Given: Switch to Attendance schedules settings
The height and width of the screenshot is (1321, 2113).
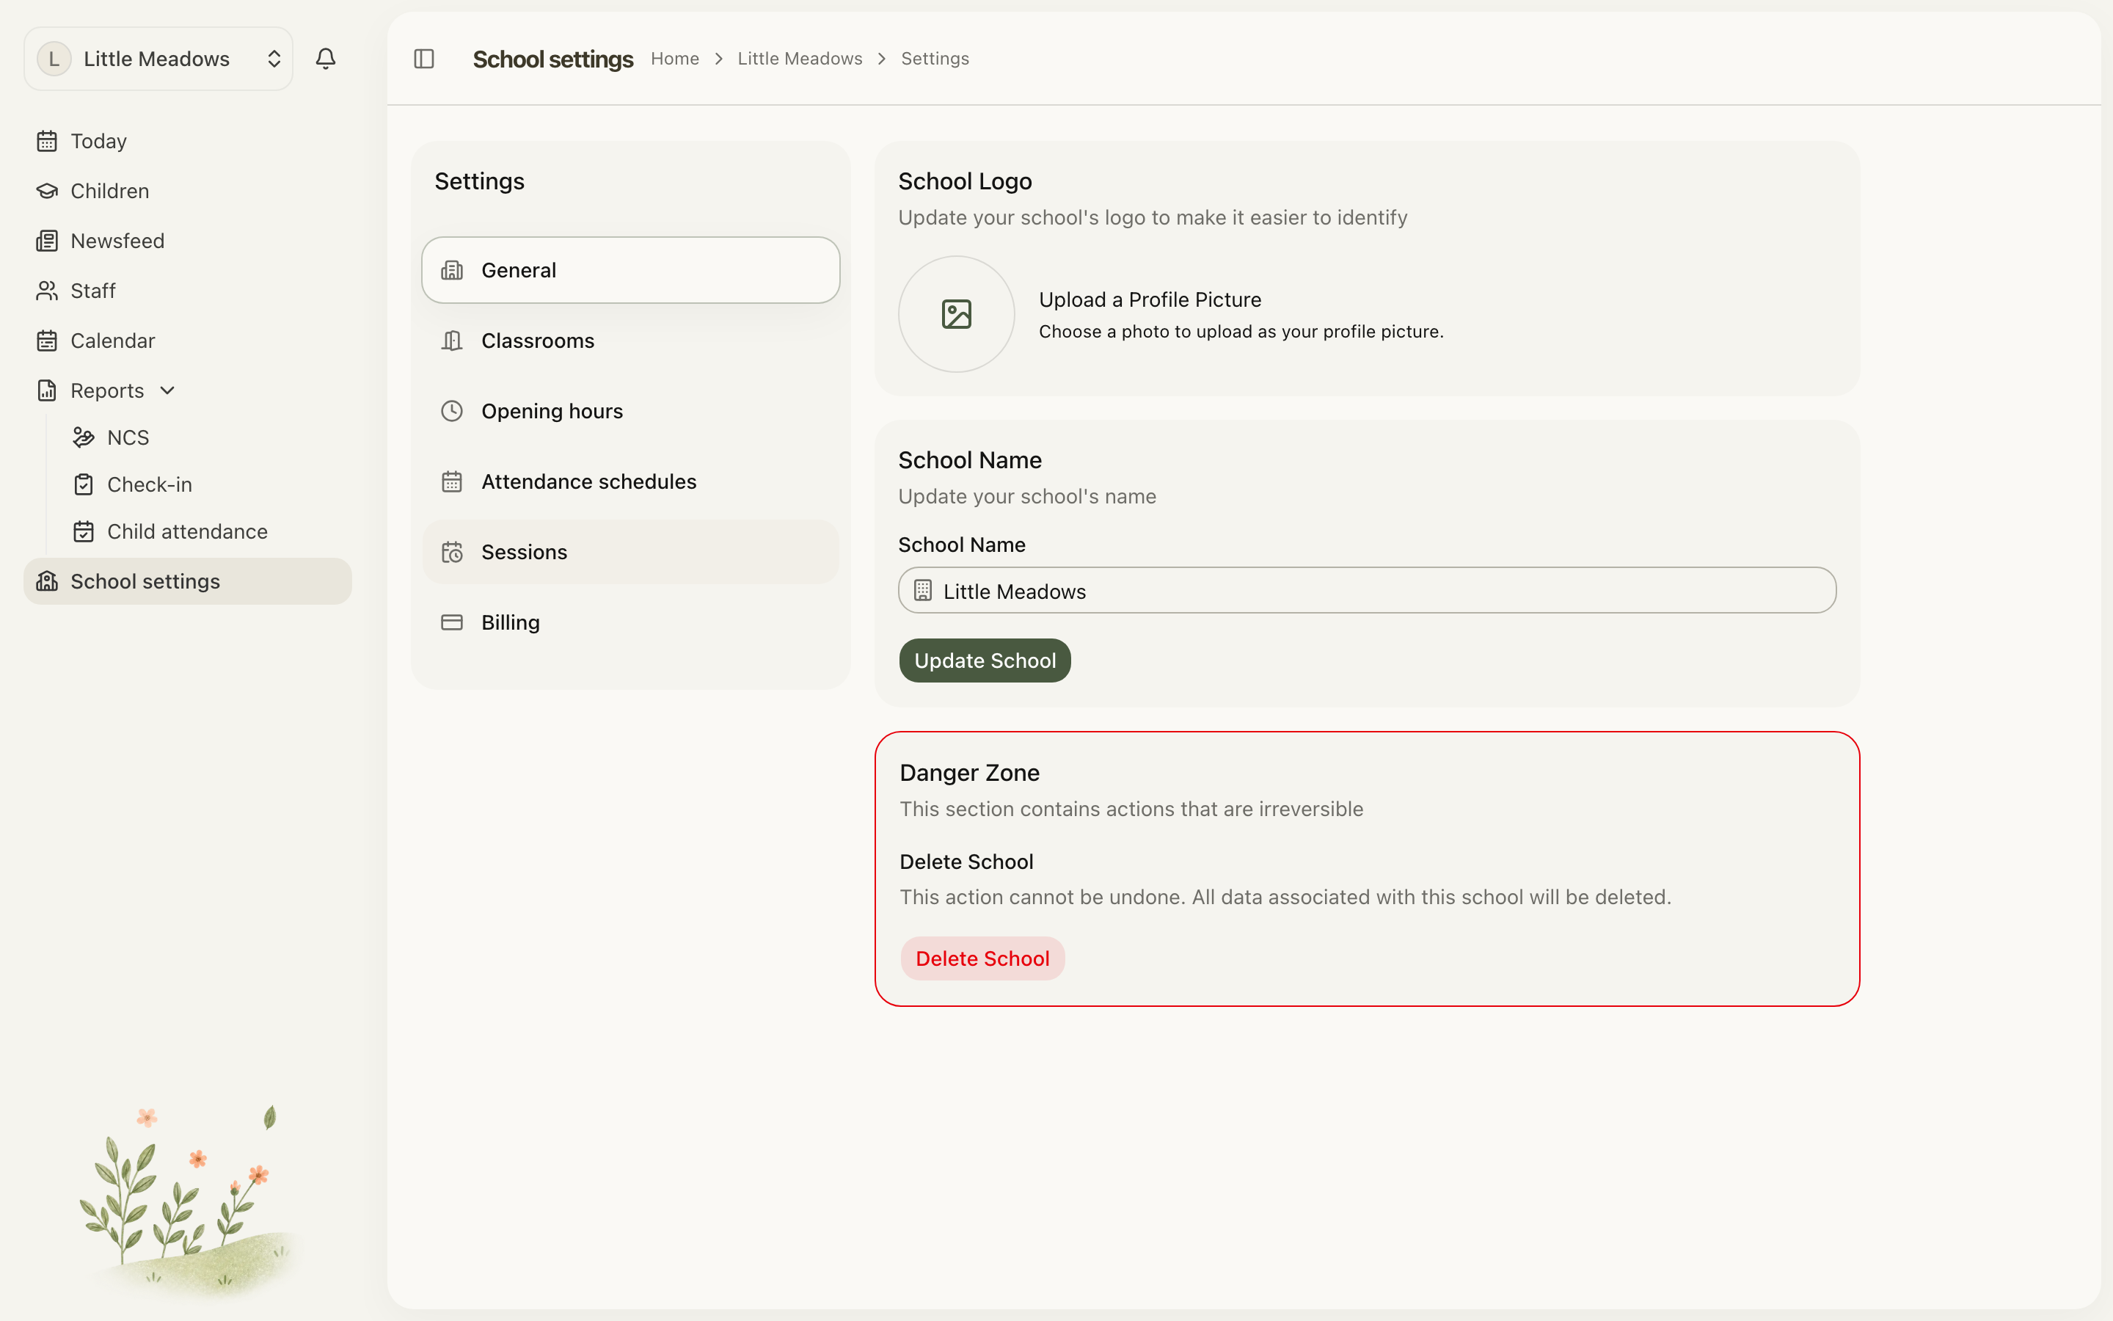Looking at the screenshot, I should (630, 482).
